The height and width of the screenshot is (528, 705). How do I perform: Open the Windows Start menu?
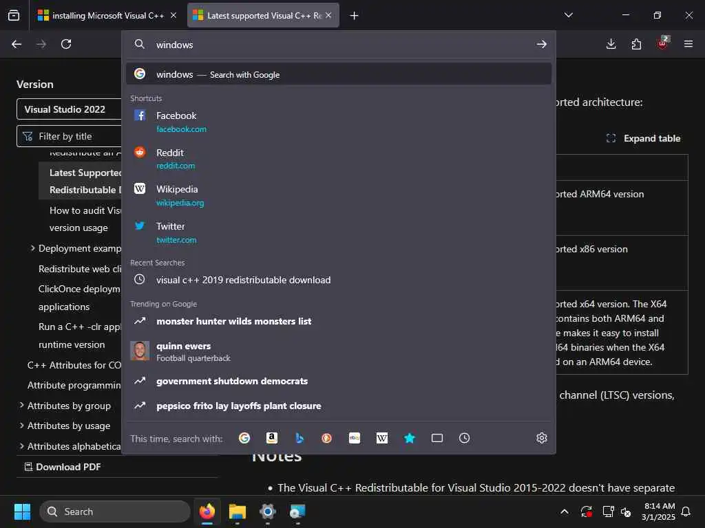click(x=22, y=511)
